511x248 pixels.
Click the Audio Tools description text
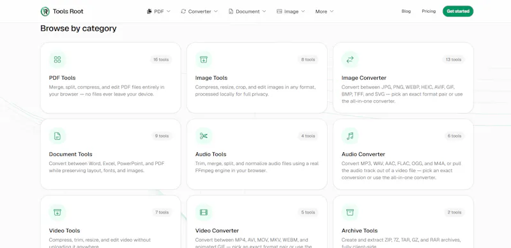click(x=257, y=167)
